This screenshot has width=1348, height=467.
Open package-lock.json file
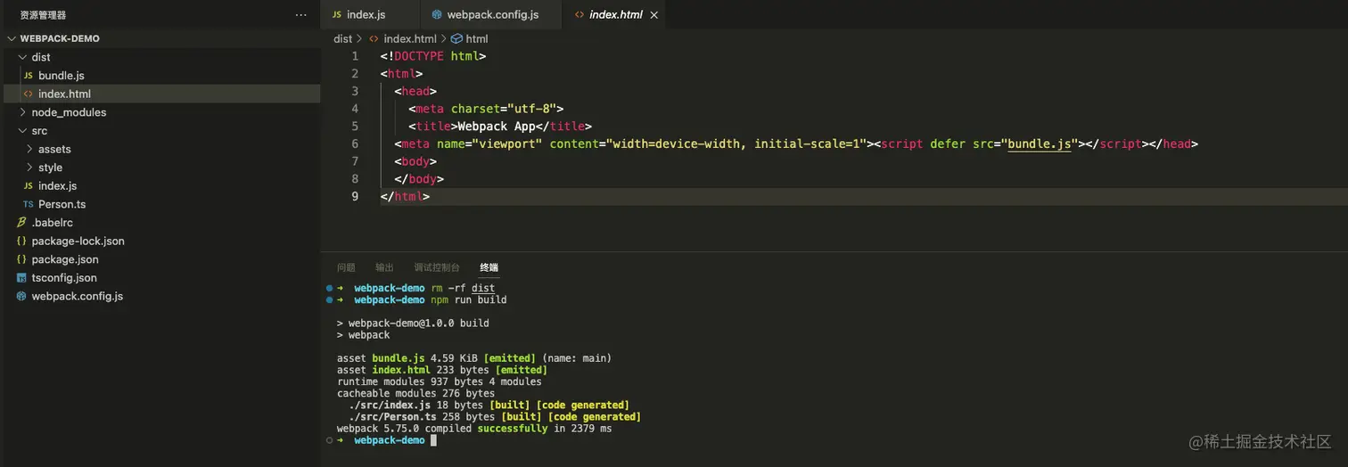click(78, 242)
